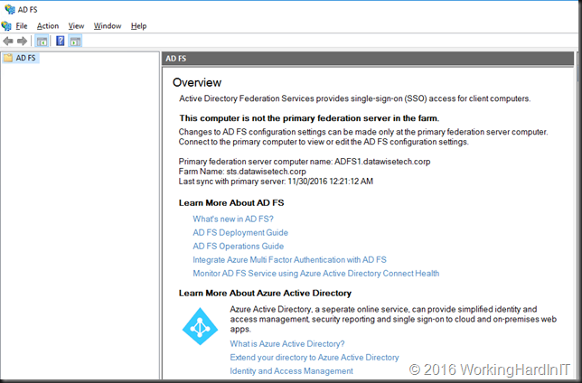Click the Back arrow toolbar icon
Image resolution: width=582 pixels, height=383 pixels.
tap(8, 42)
